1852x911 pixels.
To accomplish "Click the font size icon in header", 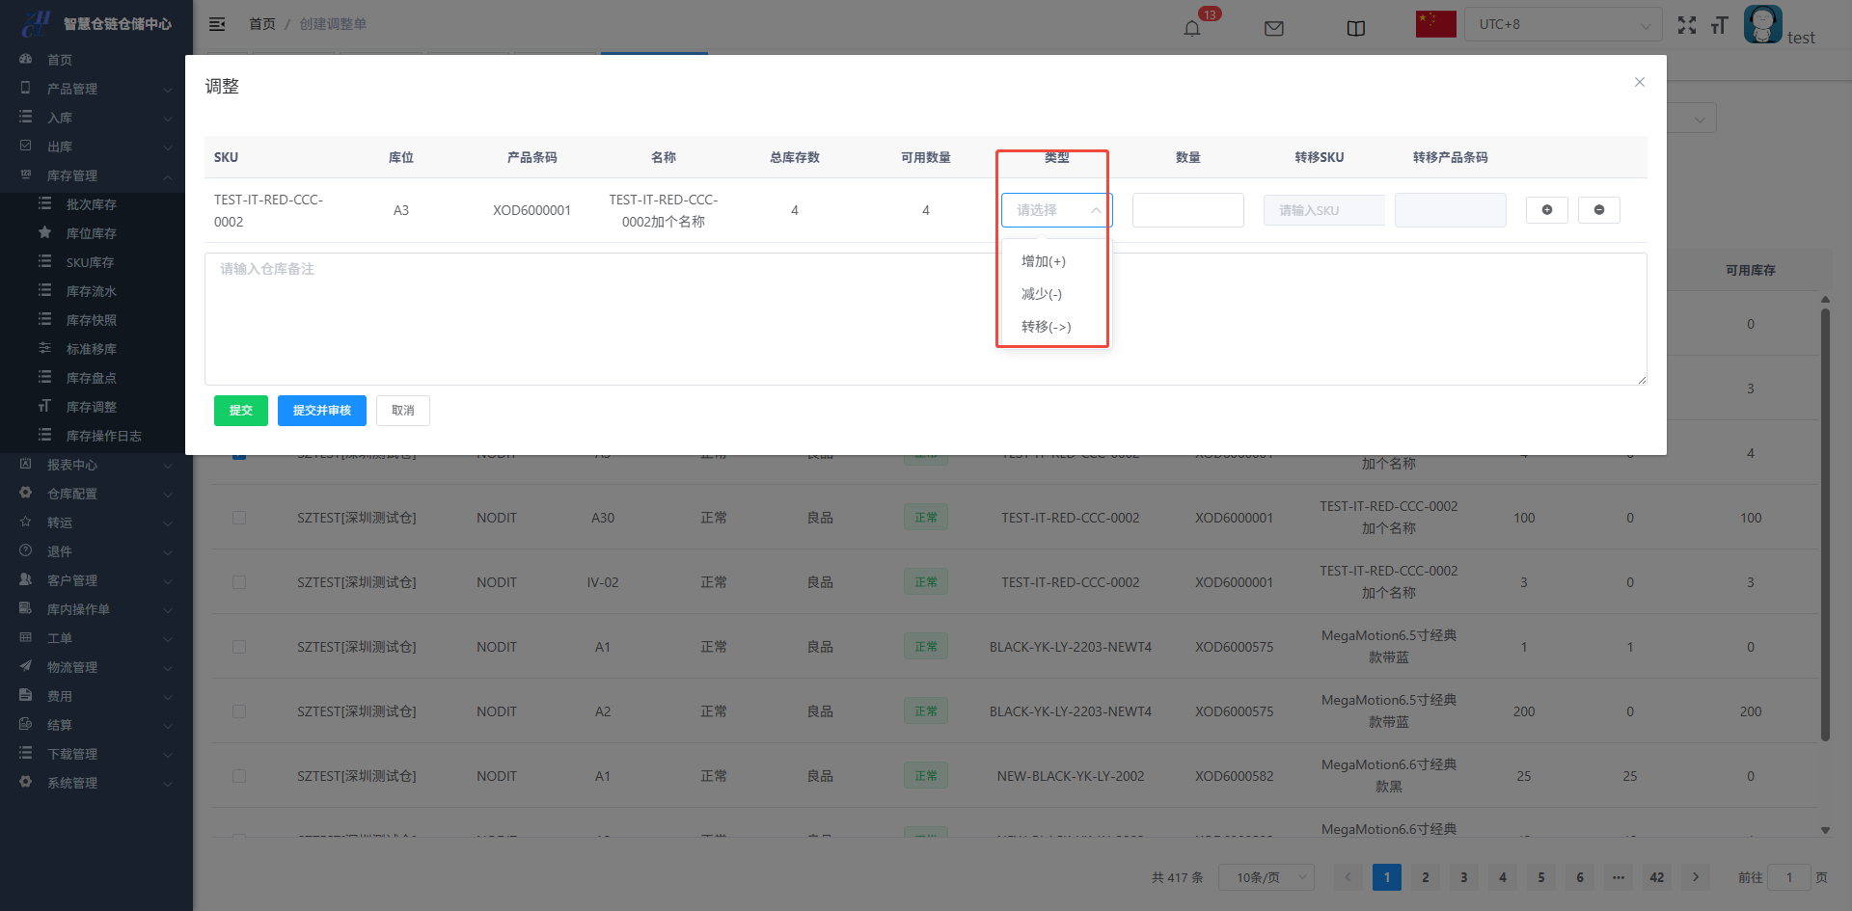I will 1719,25.
